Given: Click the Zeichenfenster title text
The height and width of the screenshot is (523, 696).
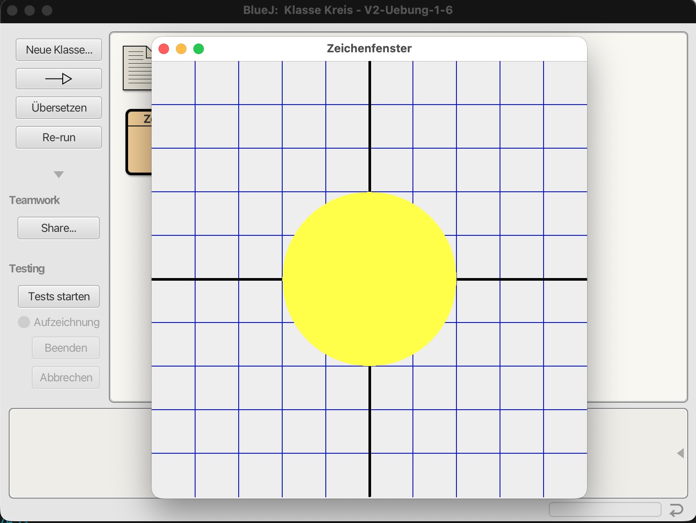Looking at the screenshot, I should coord(369,48).
